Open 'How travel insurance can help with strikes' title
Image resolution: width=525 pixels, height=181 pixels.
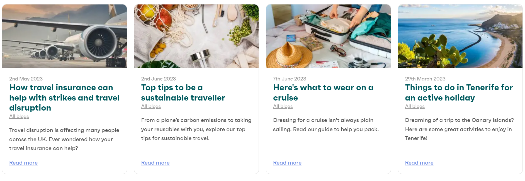(x=64, y=98)
